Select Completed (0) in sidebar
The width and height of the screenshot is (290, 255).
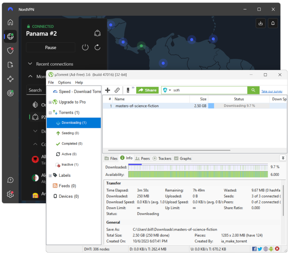pos(72,144)
